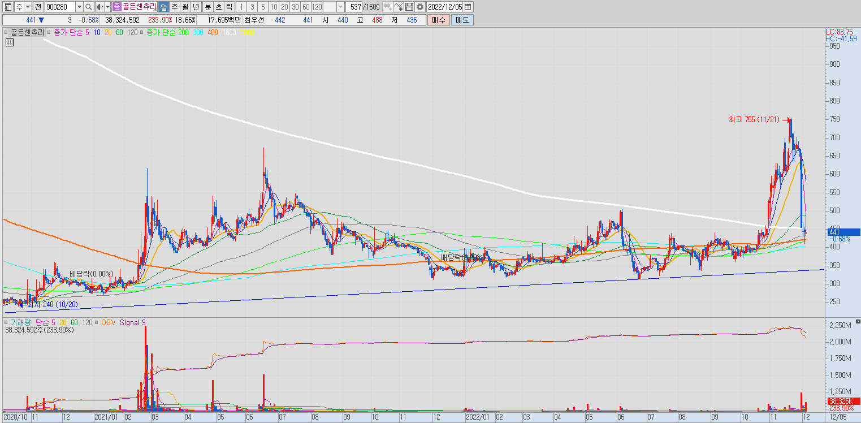Click the add indicator line icon

[x=399, y=7]
